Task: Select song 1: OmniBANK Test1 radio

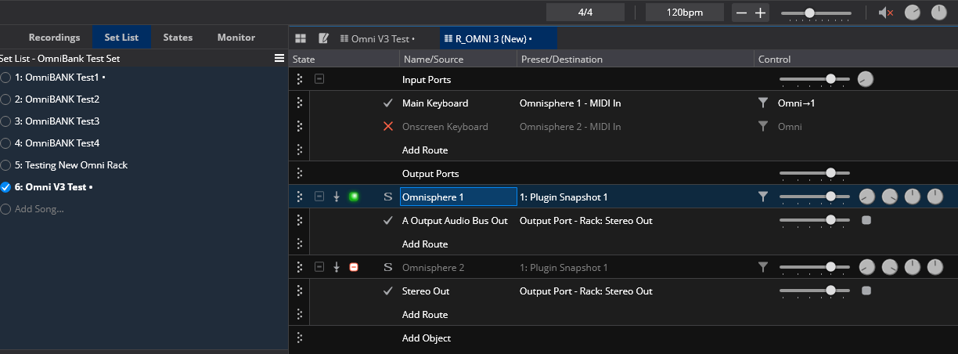Action: coord(5,78)
